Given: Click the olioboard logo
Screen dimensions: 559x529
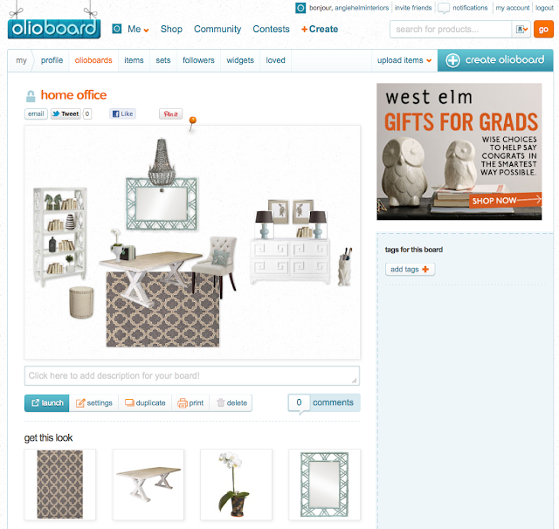Looking at the screenshot, I should [54, 29].
